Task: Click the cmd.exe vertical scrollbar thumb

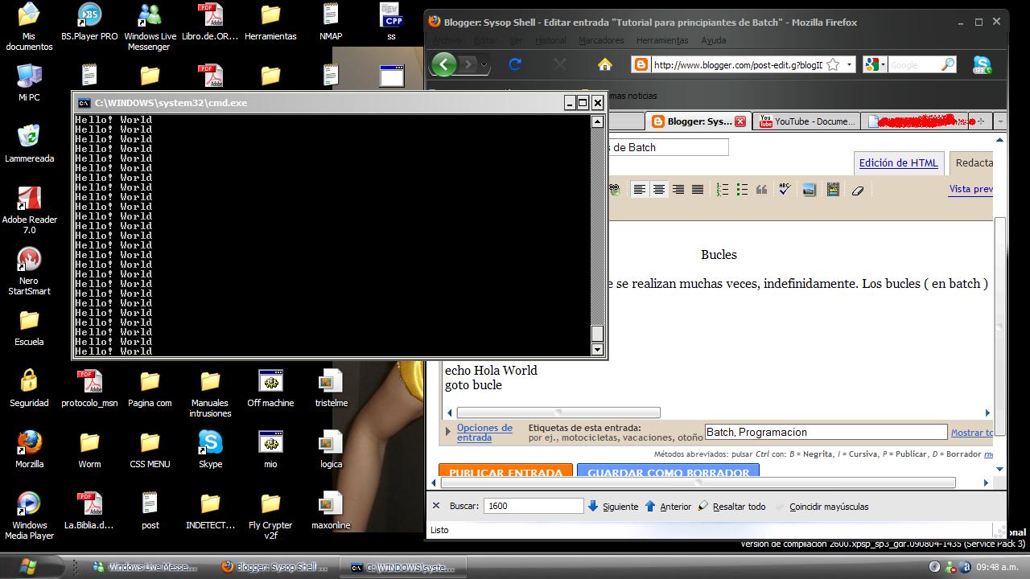Action: [x=597, y=334]
